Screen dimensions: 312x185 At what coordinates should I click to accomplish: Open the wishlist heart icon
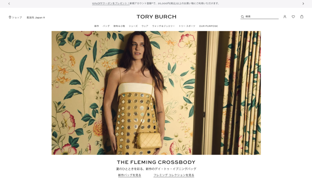tap(293, 17)
